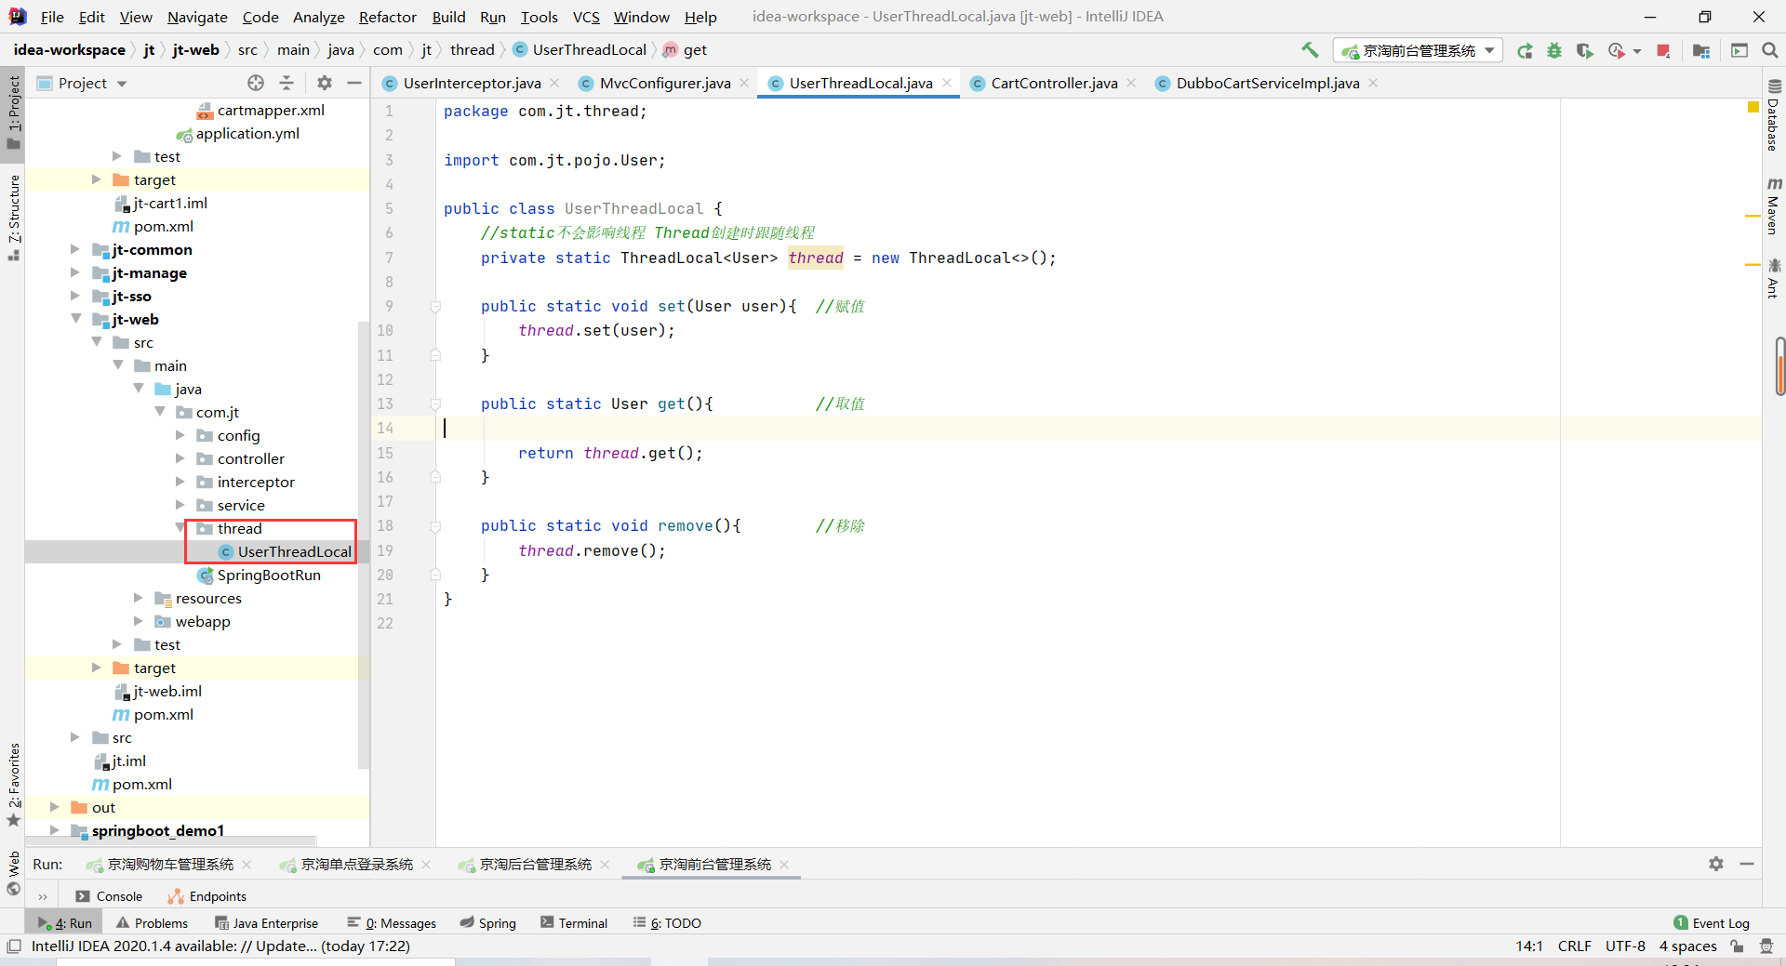This screenshot has width=1786, height=966.
Task: Open Terminal tool window
Action: tap(574, 923)
